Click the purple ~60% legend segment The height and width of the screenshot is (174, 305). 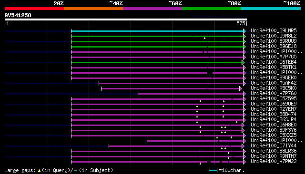point(152,9)
